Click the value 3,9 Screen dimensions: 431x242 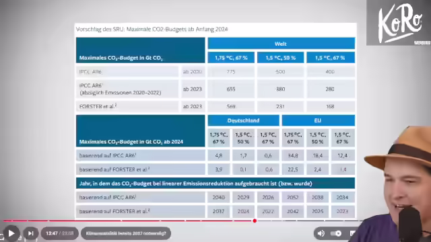pyautogui.click(x=218, y=169)
